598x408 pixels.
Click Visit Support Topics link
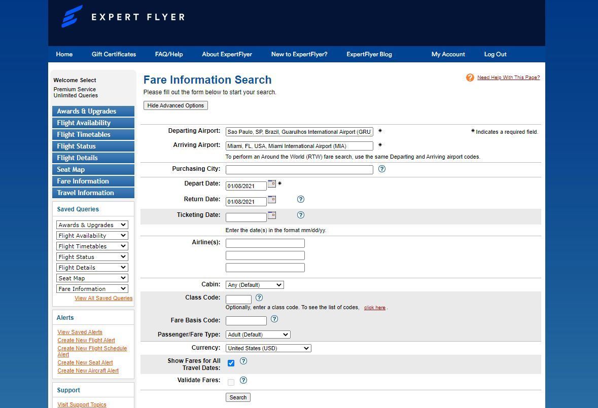82,404
